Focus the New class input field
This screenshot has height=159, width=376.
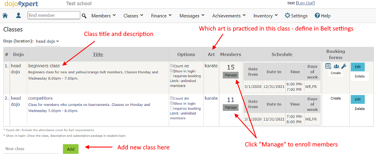(31, 149)
